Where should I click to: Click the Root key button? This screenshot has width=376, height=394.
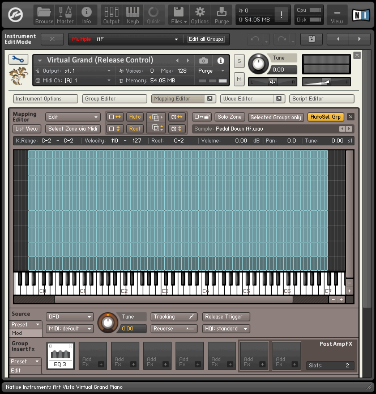click(135, 129)
